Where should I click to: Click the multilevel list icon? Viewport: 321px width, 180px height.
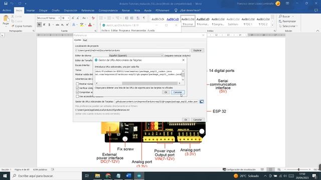(117, 18)
